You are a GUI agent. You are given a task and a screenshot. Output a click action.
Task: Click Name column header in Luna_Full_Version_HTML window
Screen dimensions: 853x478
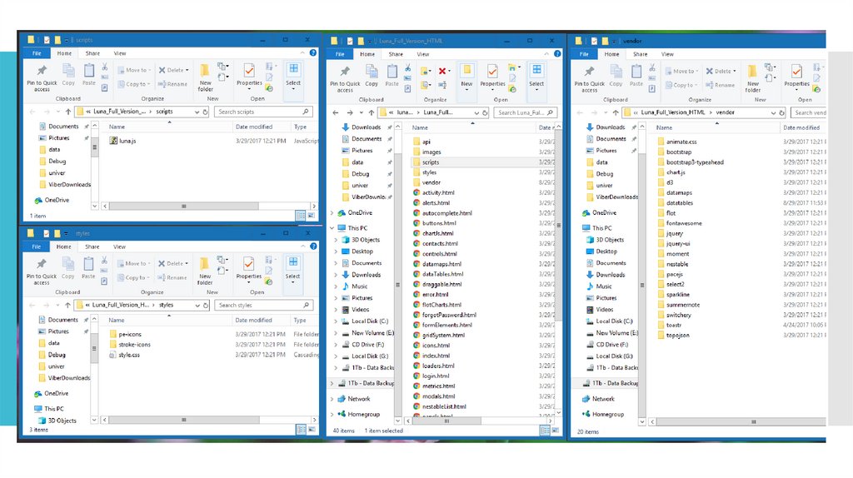(x=420, y=127)
